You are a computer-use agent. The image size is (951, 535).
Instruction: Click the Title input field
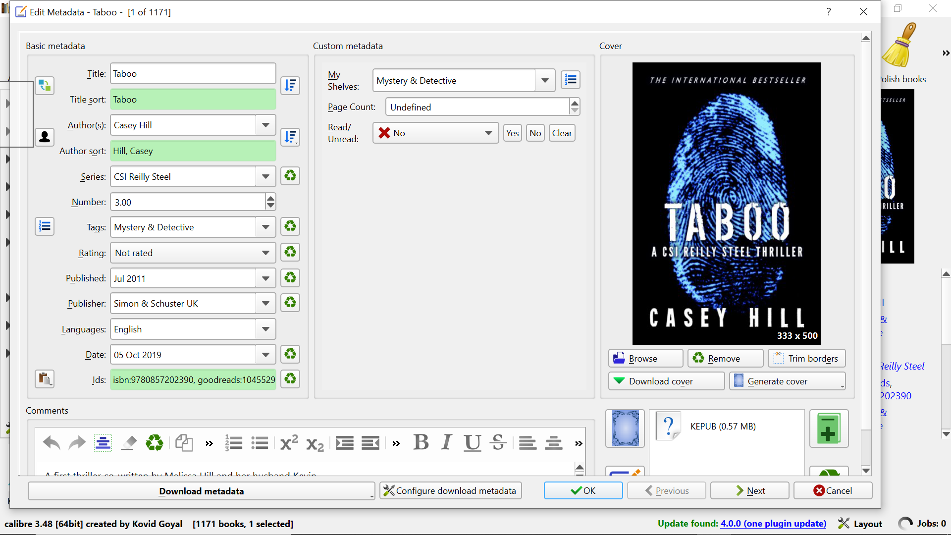(193, 73)
